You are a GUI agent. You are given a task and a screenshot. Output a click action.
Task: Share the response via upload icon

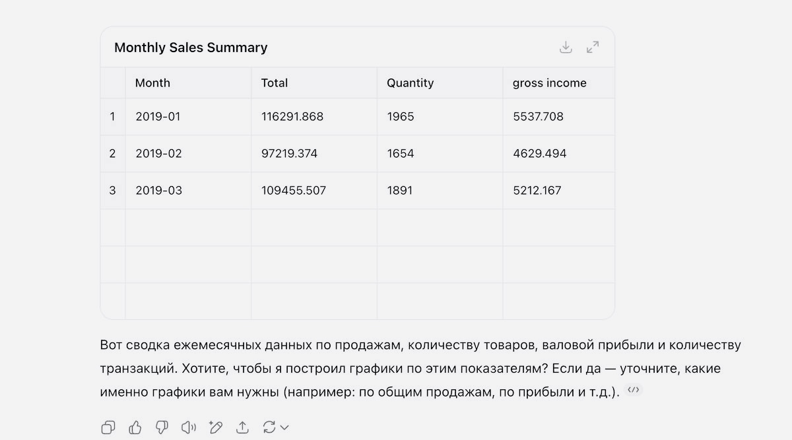coord(242,427)
